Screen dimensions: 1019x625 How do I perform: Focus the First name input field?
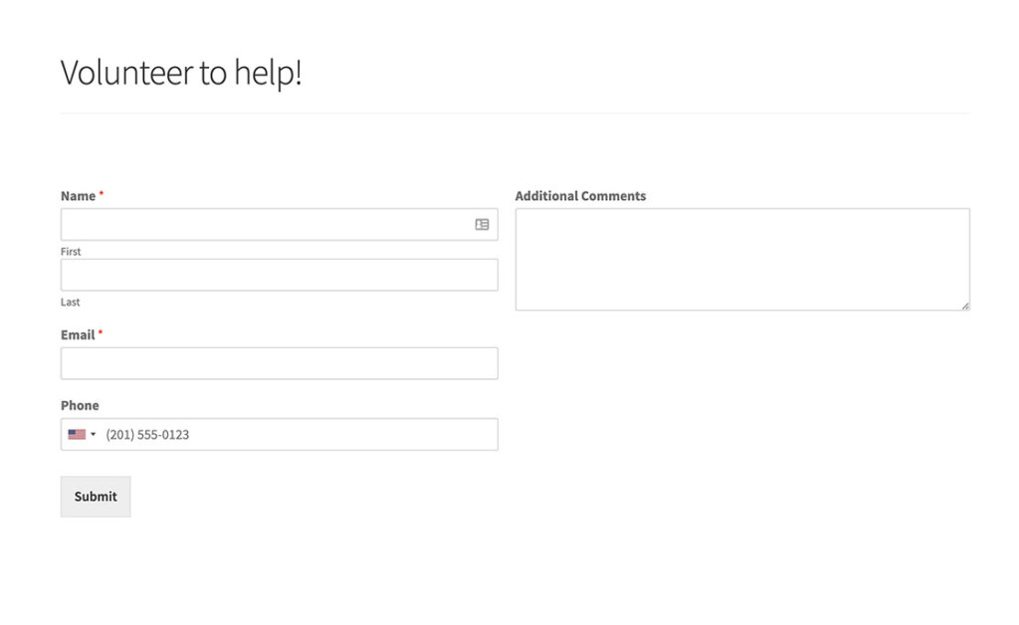pyautogui.click(x=264, y=225)
